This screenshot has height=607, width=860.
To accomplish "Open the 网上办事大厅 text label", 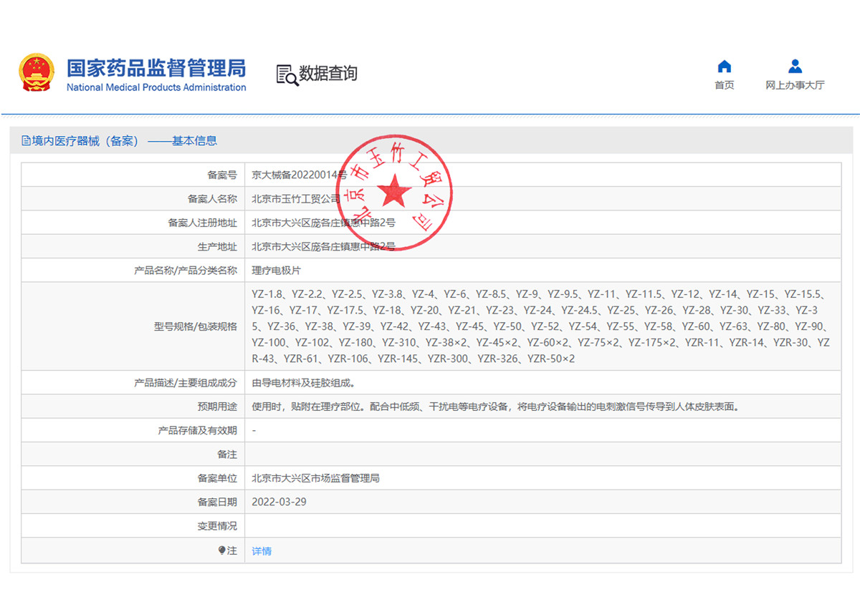I will [795, 85].
